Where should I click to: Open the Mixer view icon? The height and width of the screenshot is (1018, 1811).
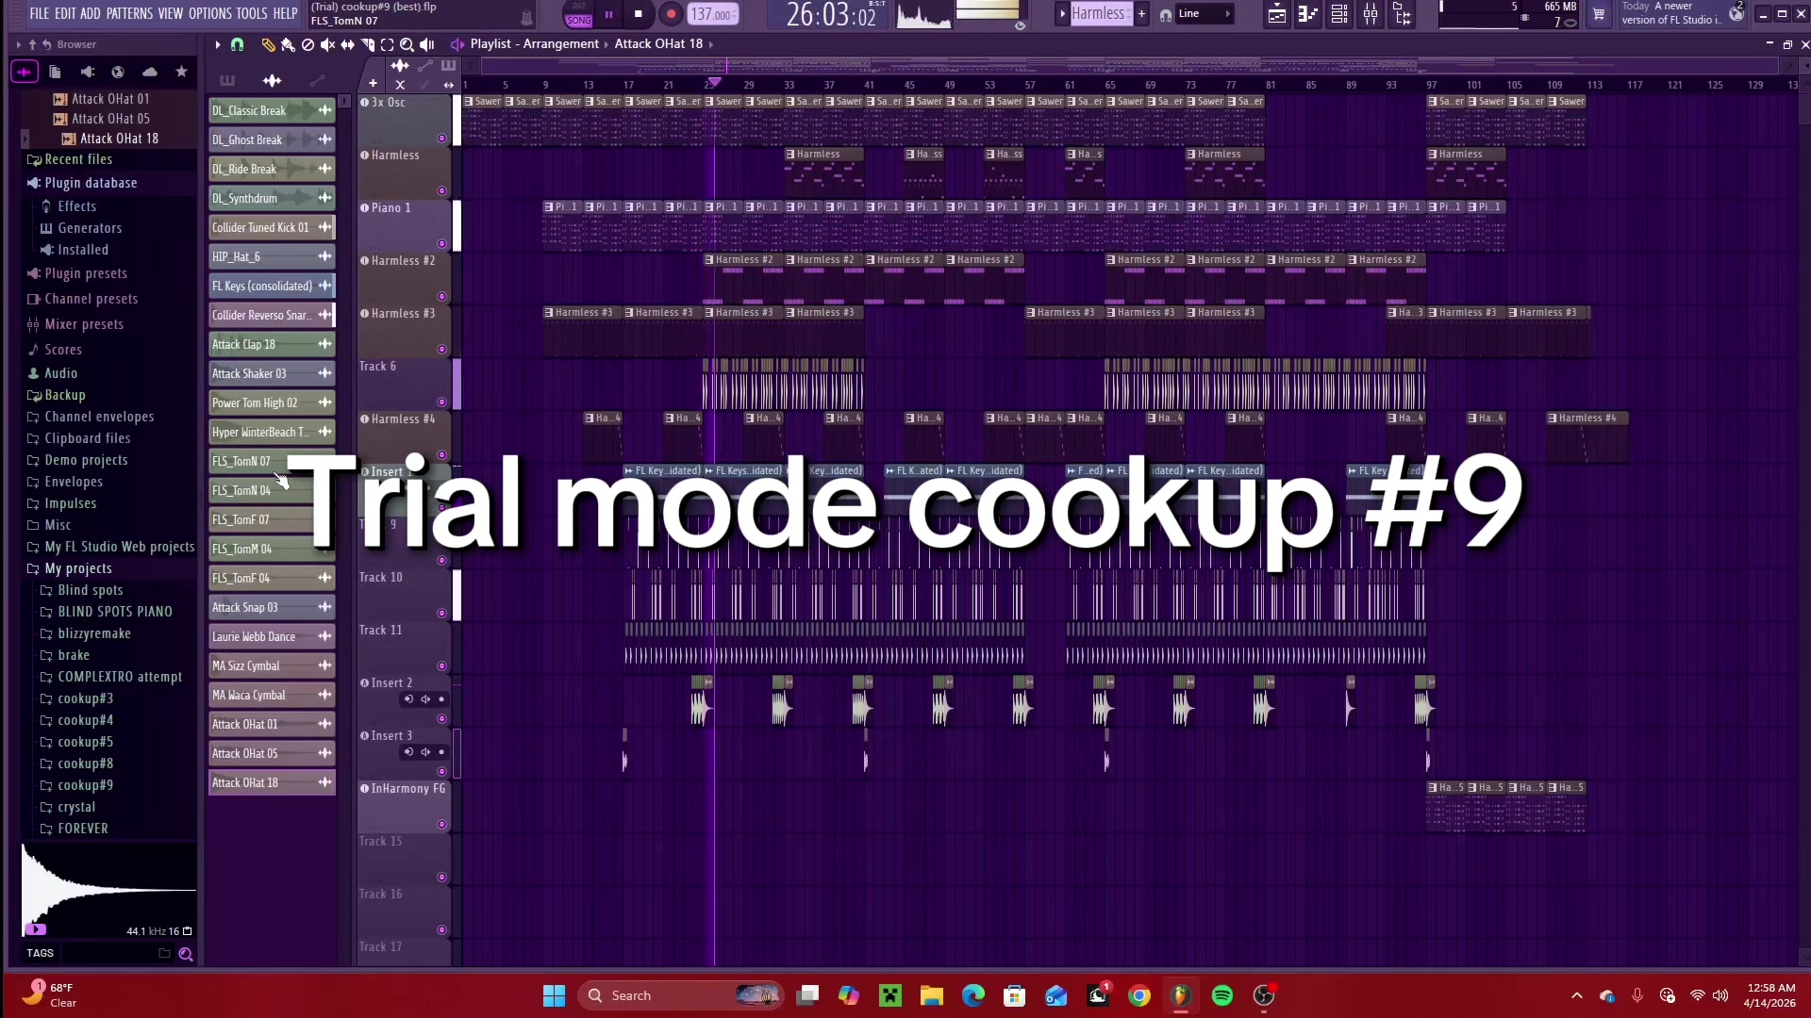(1371, 14)
